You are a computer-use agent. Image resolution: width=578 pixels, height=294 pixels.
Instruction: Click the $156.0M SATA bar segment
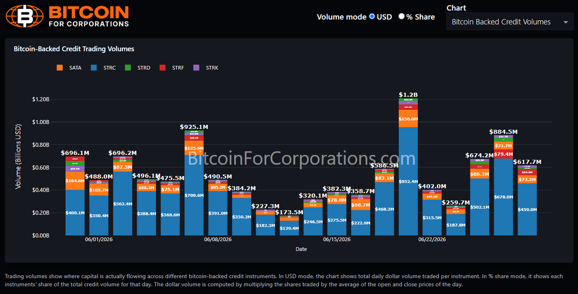408,118
